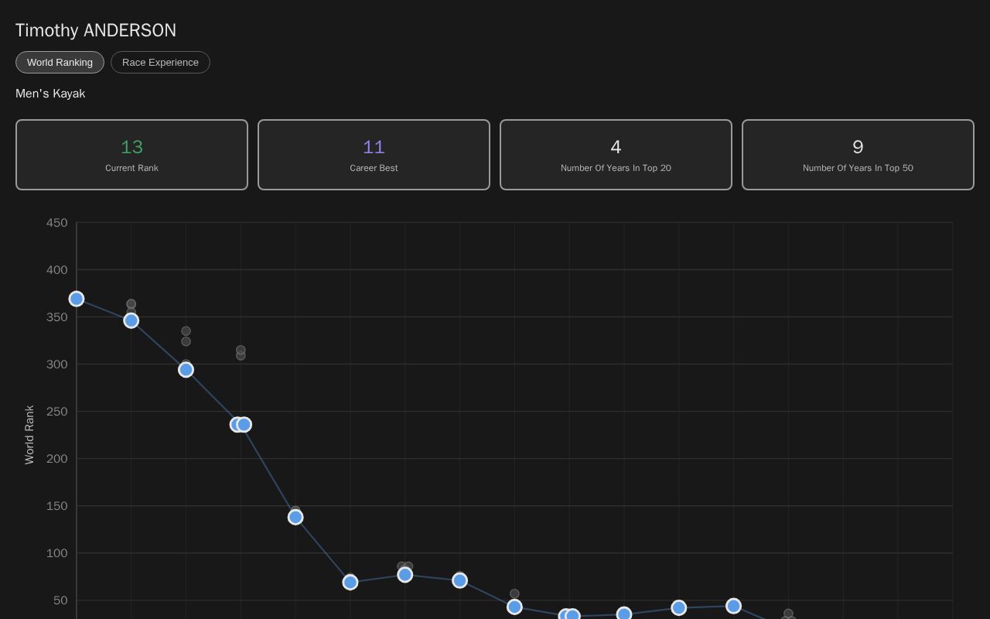
Task: Select the Men's Kayak category label
Action: click(50, 94)
